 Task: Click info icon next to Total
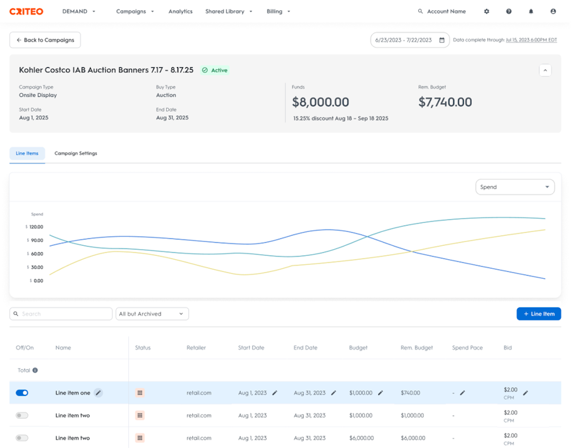pyautogui.click(x=35, y=370)
